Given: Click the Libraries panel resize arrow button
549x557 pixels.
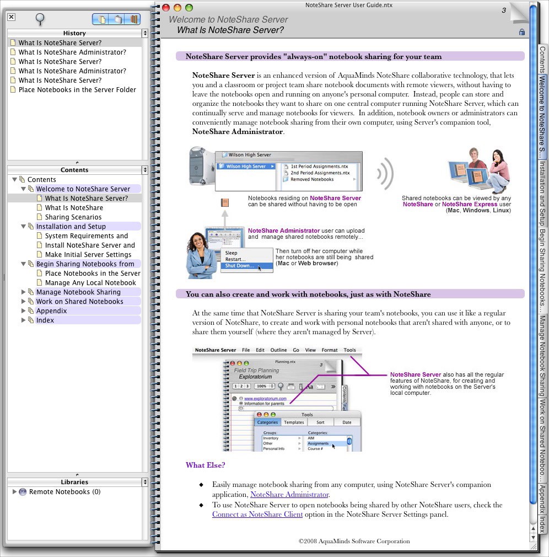Looking at the screenshot, I should pos(145,482).
